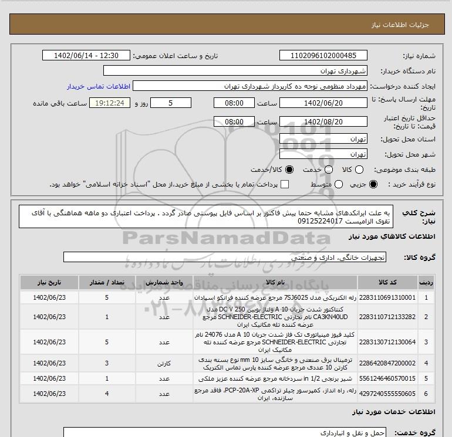This screenshot has height=437, width=452.
Task: Toggle the اسناد خزانه اسلامی payment checkbox
Action: (285, 184)
